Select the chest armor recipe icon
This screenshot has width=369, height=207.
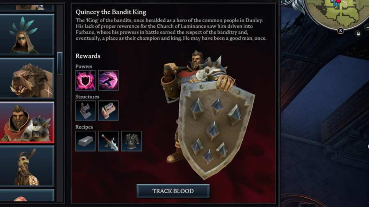131,141
